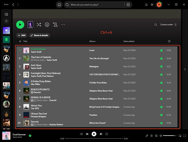Enable shuffle for the playlist header
188x142 pixels.
39,25
